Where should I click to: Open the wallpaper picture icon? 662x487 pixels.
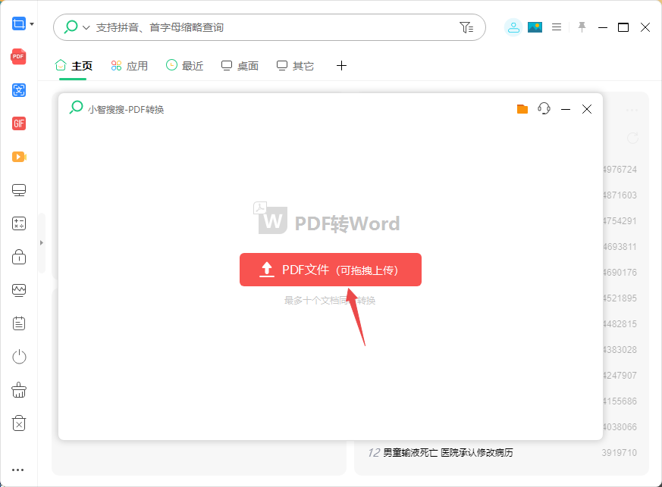point(535,27)
